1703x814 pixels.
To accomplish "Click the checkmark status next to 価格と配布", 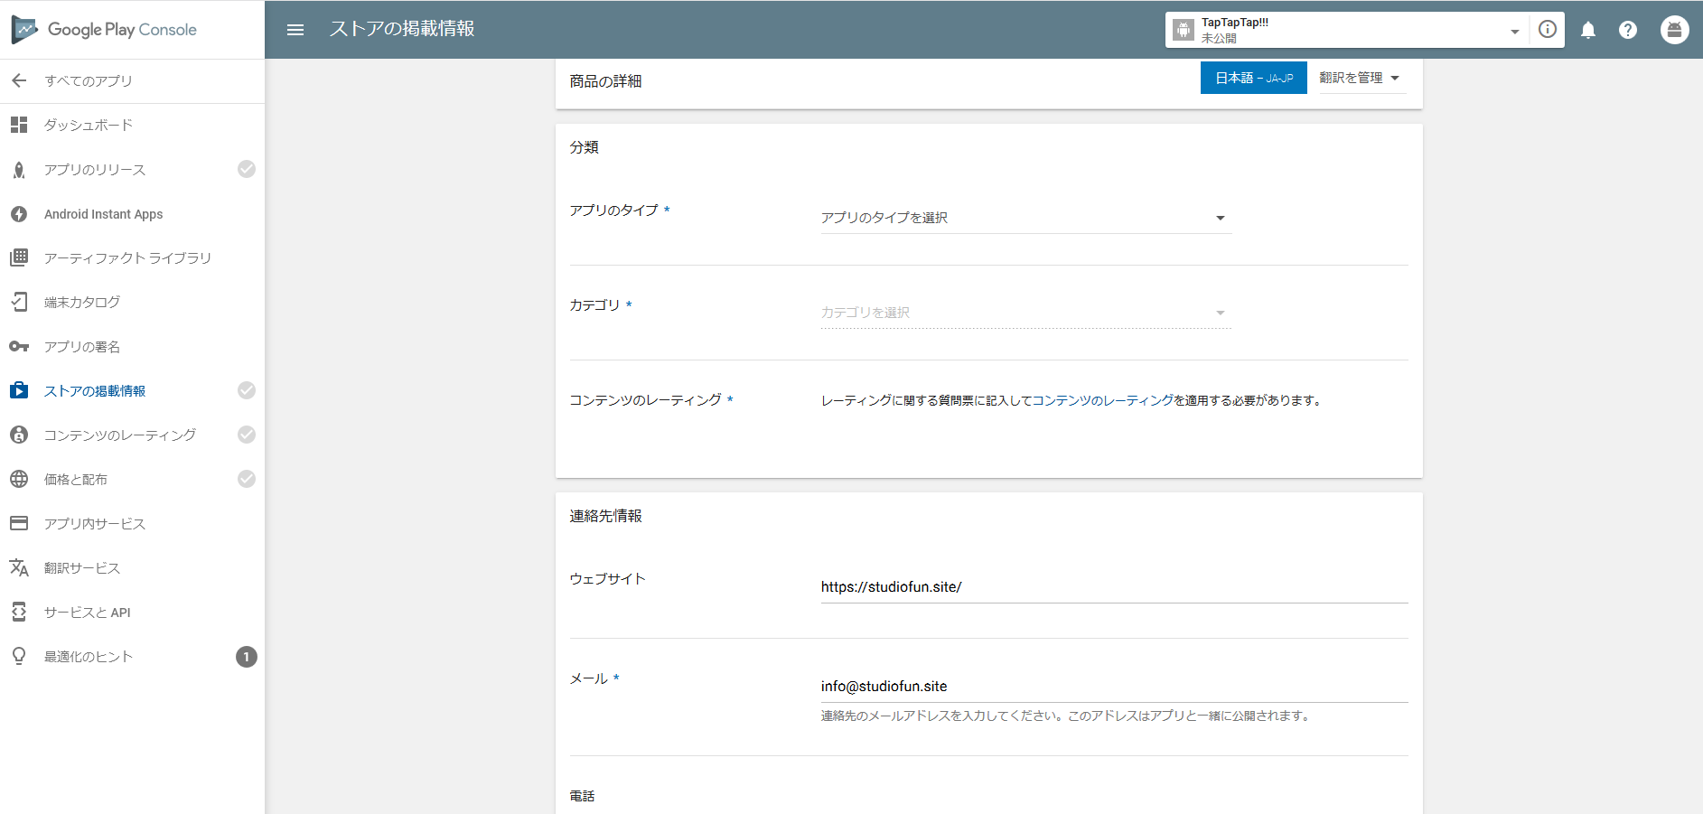I will coord(247,479).
